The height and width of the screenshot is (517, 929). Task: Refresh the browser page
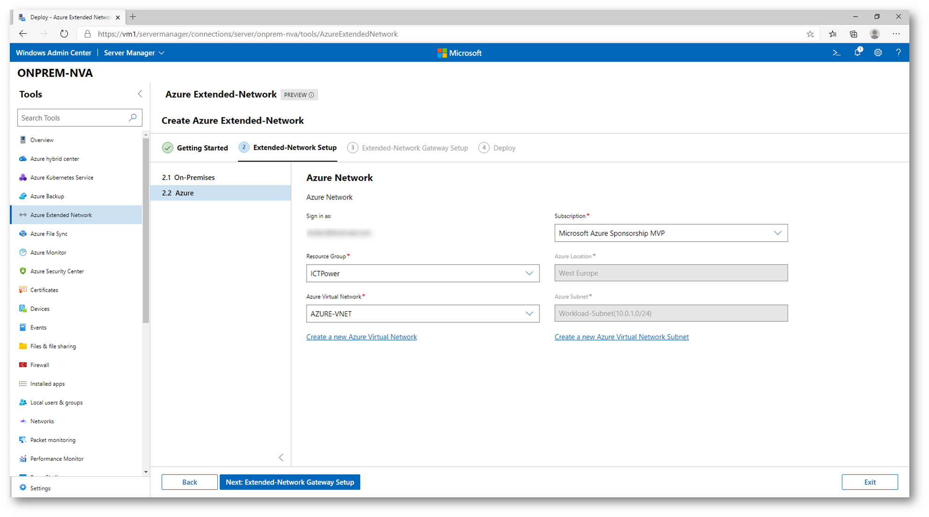(64, 34)
